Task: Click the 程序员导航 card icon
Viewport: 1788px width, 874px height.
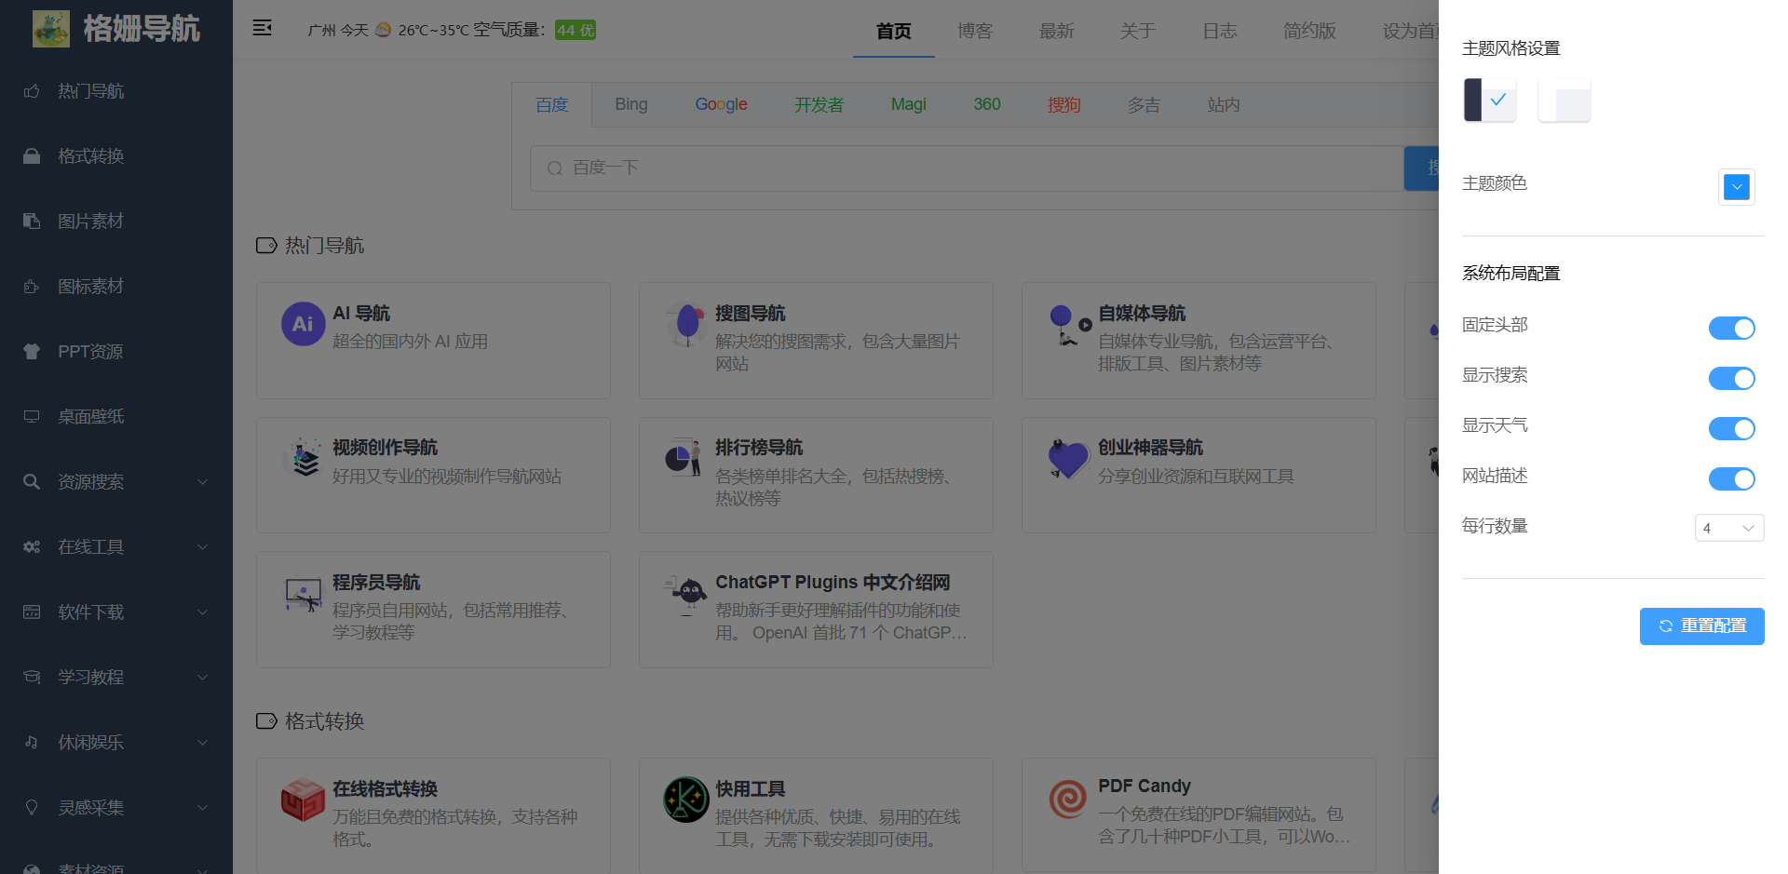Action: pos(304,593)
